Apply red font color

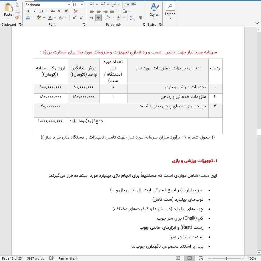pyautogui.click(x=50, y=18)
